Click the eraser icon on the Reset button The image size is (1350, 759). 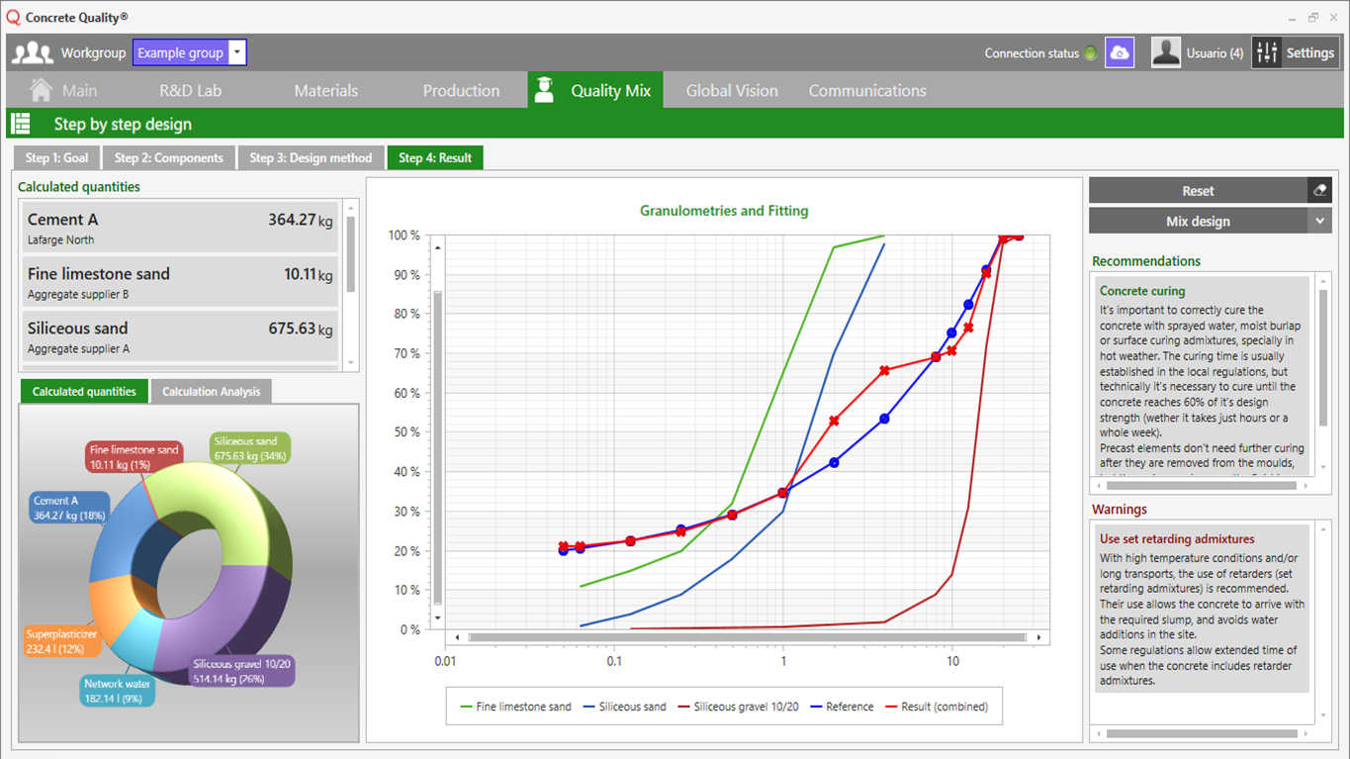pyautogui.click(x=1322, y=190)
